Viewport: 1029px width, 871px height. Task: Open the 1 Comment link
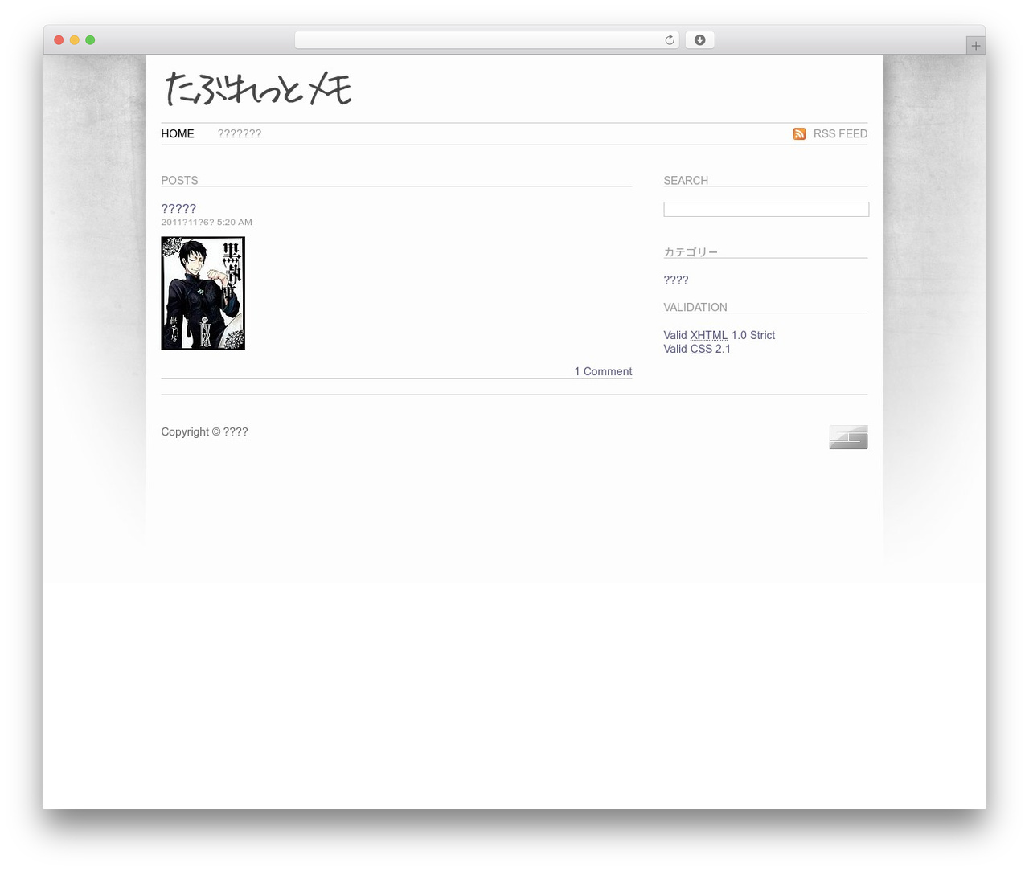[603, 371]
